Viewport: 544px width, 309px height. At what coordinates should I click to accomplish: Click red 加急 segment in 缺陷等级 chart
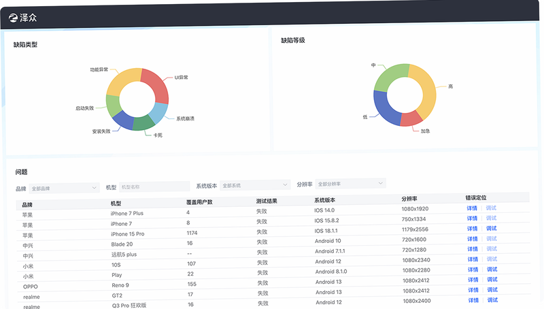click(412, 118)
